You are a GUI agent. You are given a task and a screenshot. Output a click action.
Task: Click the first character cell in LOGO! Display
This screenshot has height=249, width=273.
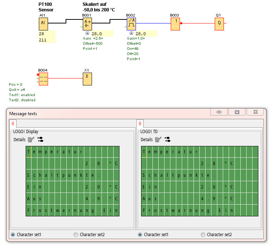point(29,151)
